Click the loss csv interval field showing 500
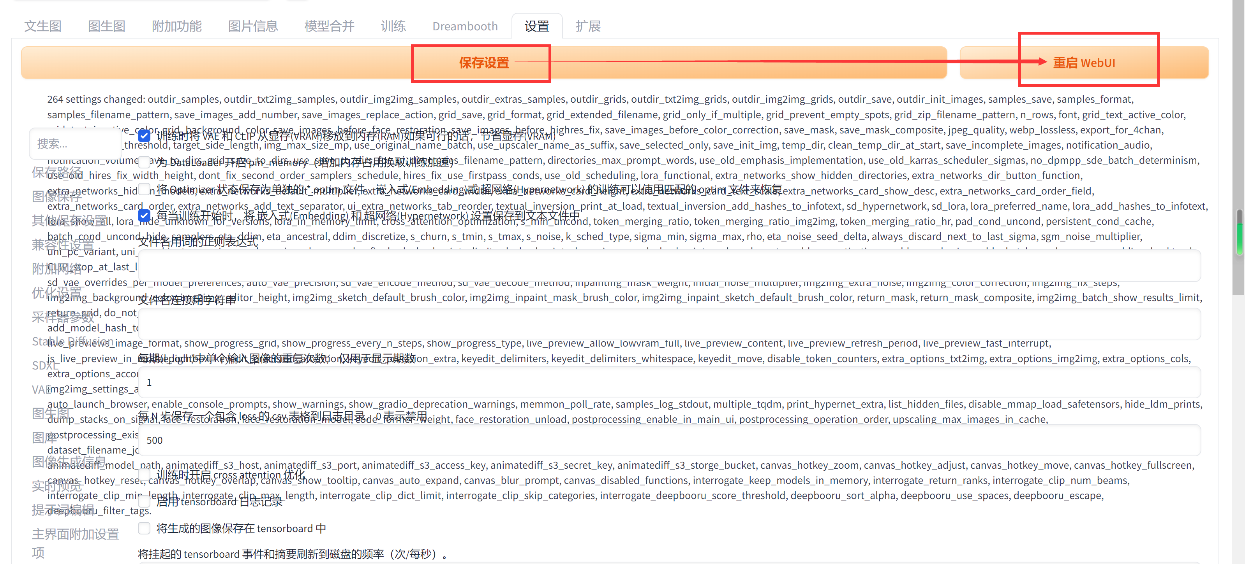 pos(669,440)
